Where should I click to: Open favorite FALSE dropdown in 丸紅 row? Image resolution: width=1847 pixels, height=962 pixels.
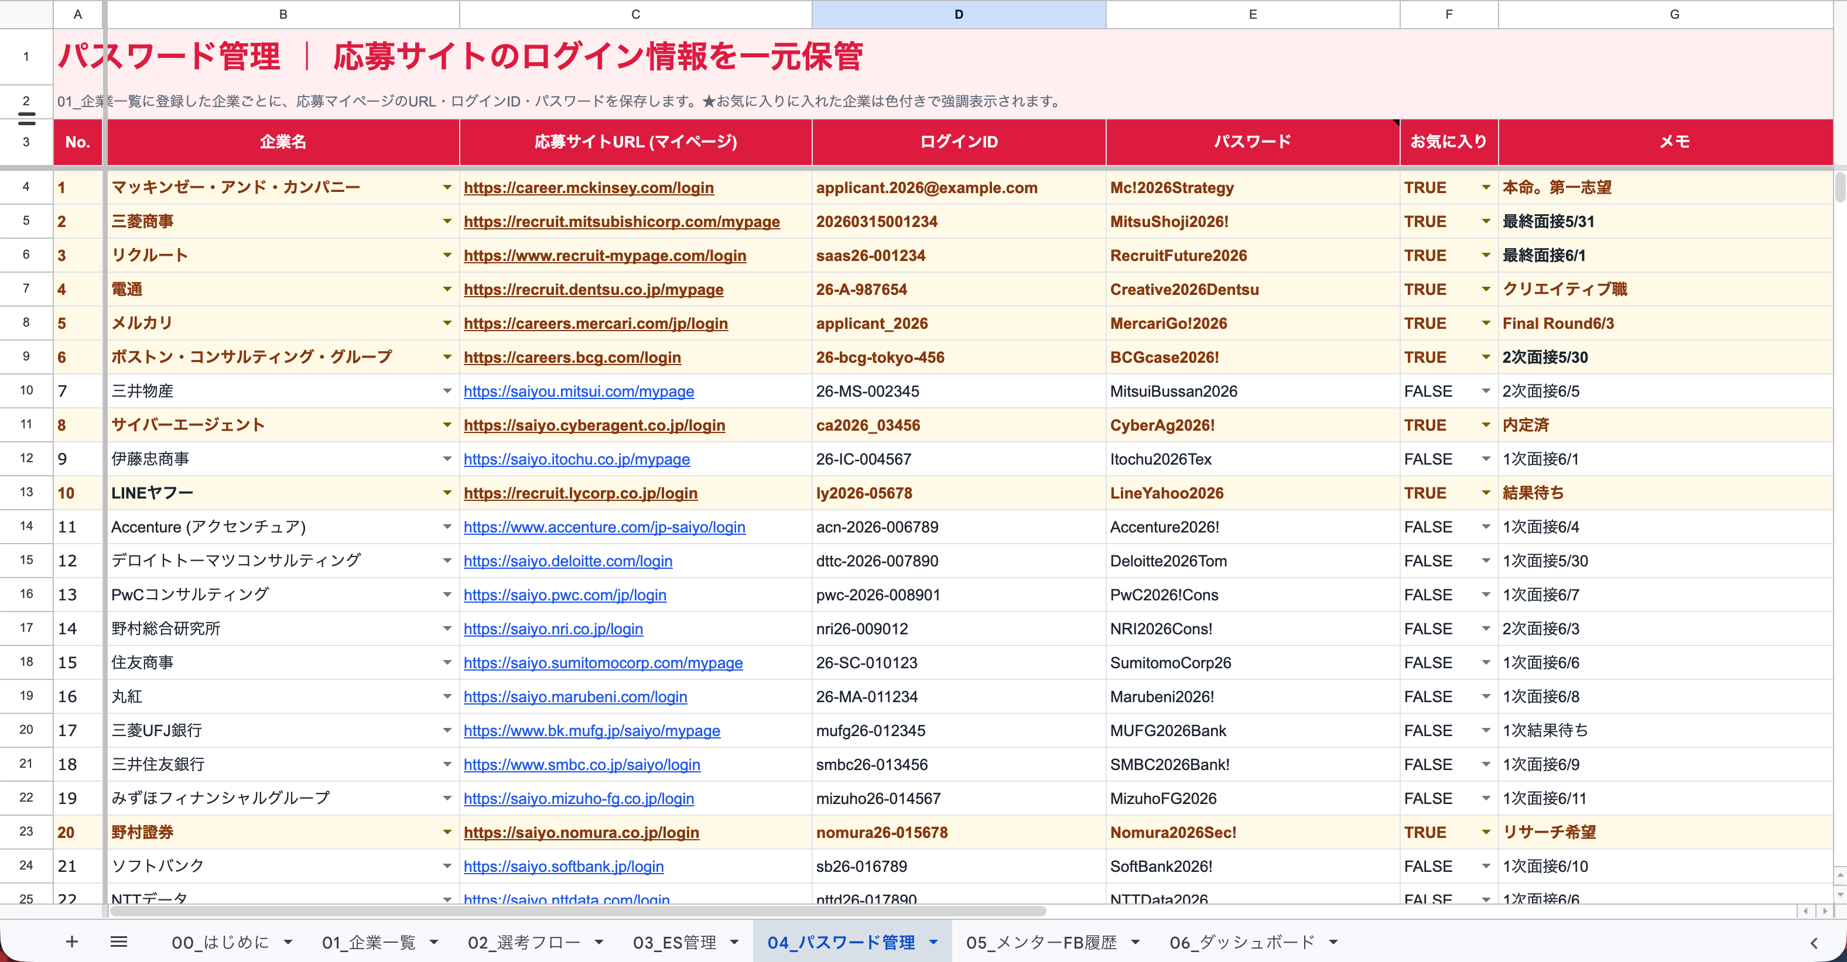pos(1486,697)
